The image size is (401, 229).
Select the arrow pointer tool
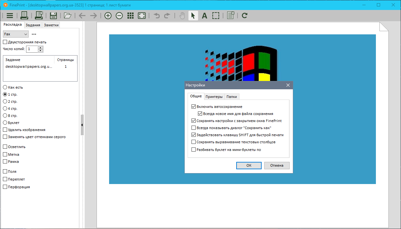193,15
